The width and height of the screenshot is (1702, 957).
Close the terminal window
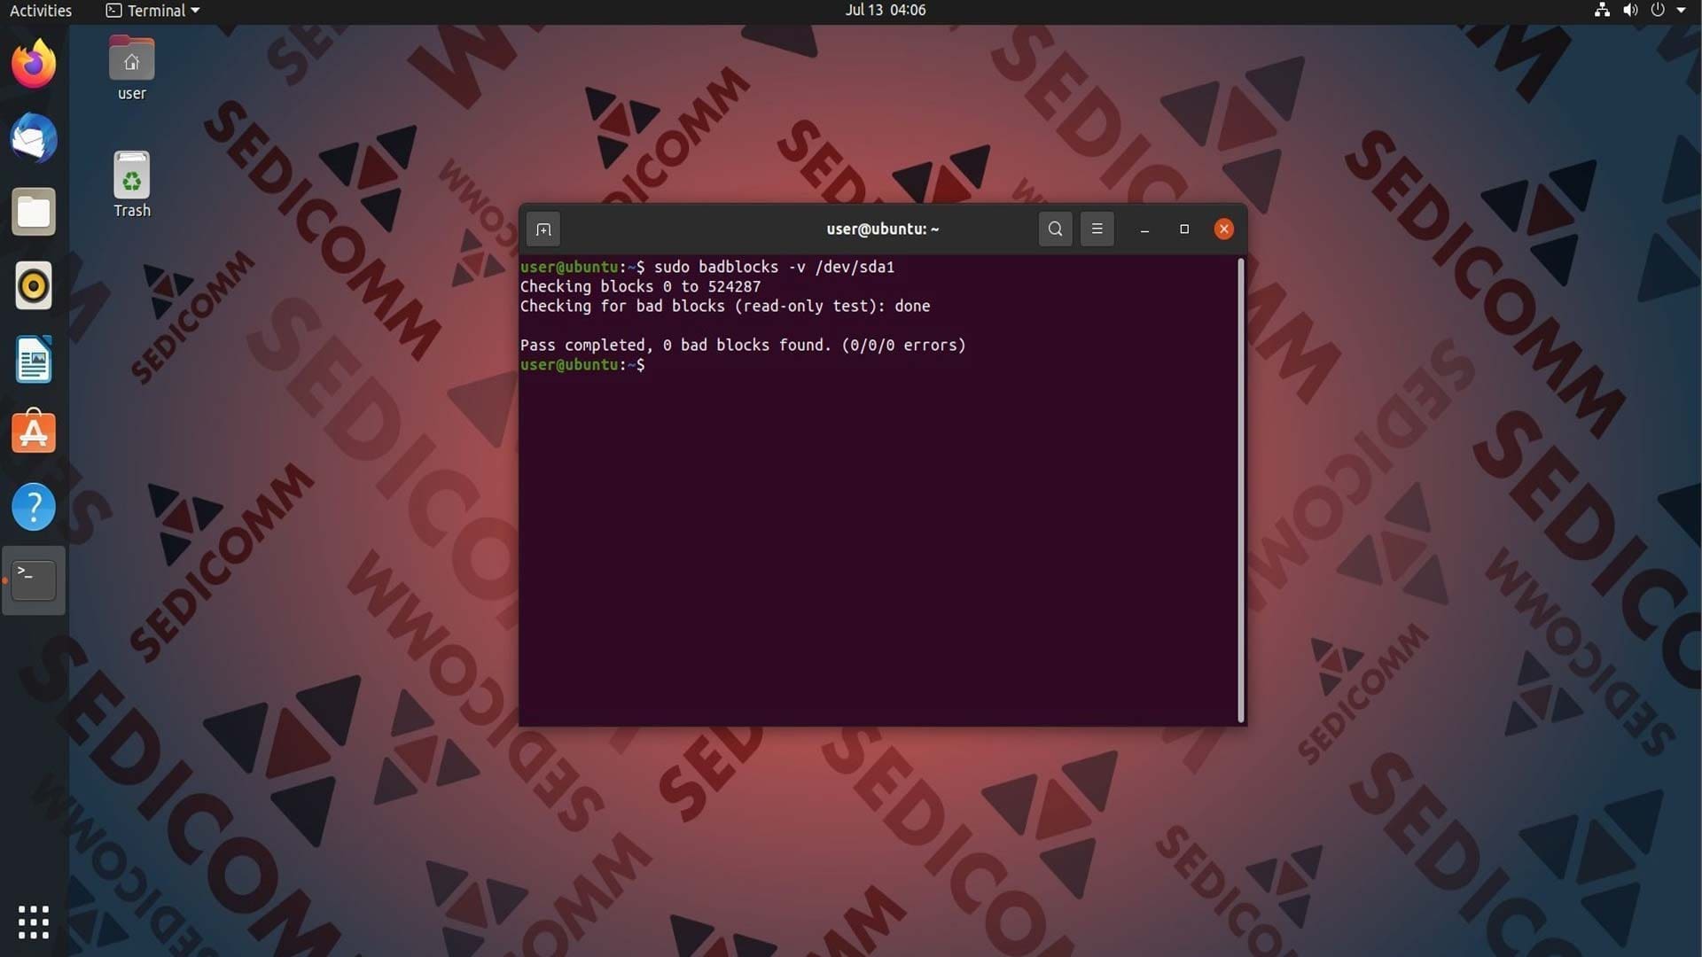(1224, 230)
